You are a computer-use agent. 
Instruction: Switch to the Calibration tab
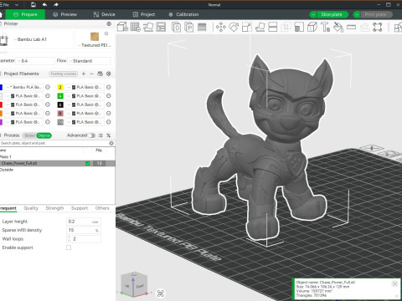point(184,14)
